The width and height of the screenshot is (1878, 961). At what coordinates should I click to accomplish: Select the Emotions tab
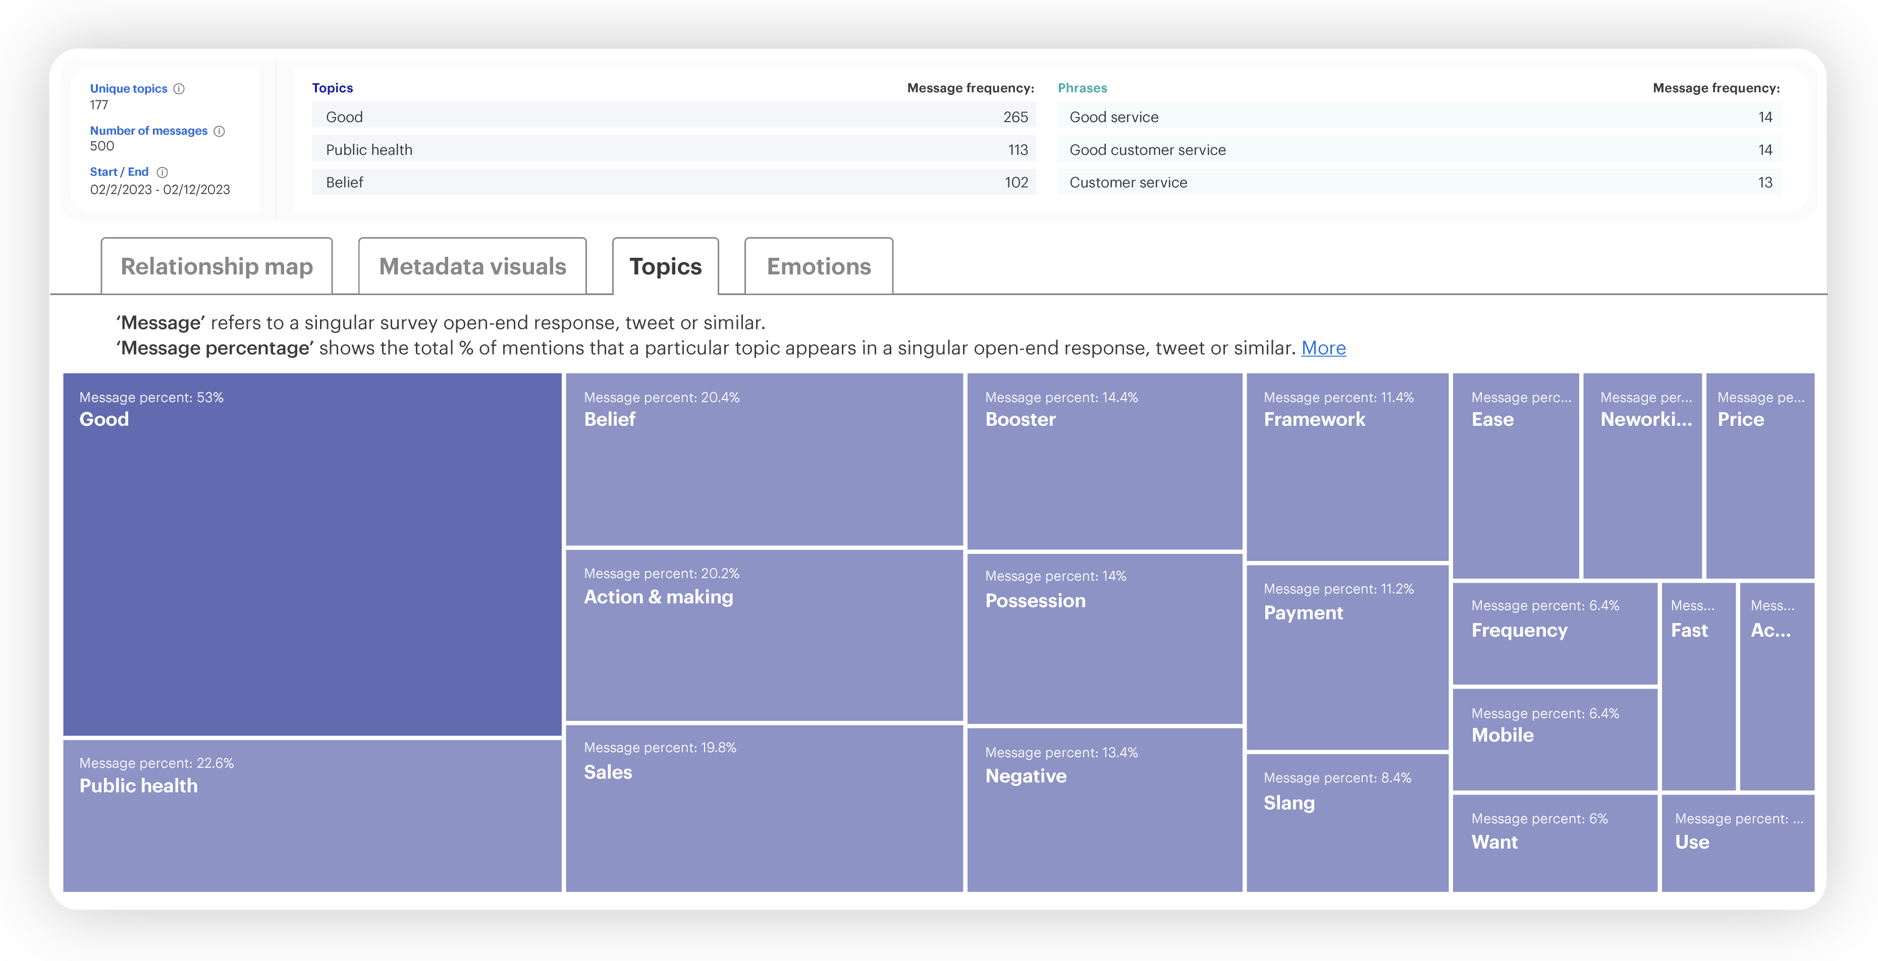click(818, 265)
